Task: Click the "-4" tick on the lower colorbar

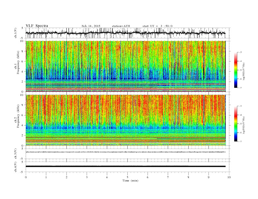Action: pos(240,115)
